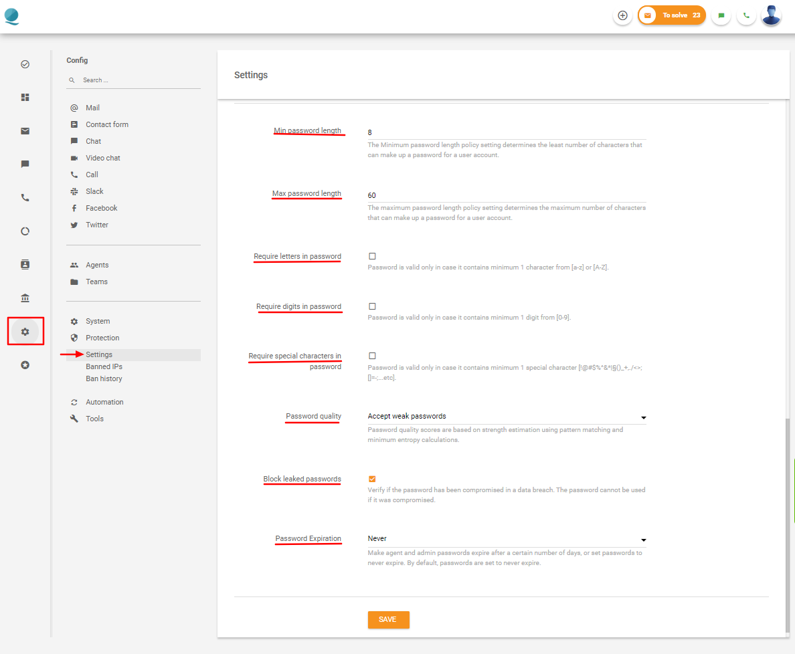
Task: Expand the Password quality dropdown
Action: tap(507, 417)
